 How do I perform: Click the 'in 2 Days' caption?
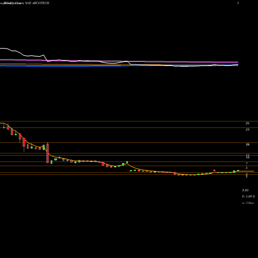tap(248, 203)
